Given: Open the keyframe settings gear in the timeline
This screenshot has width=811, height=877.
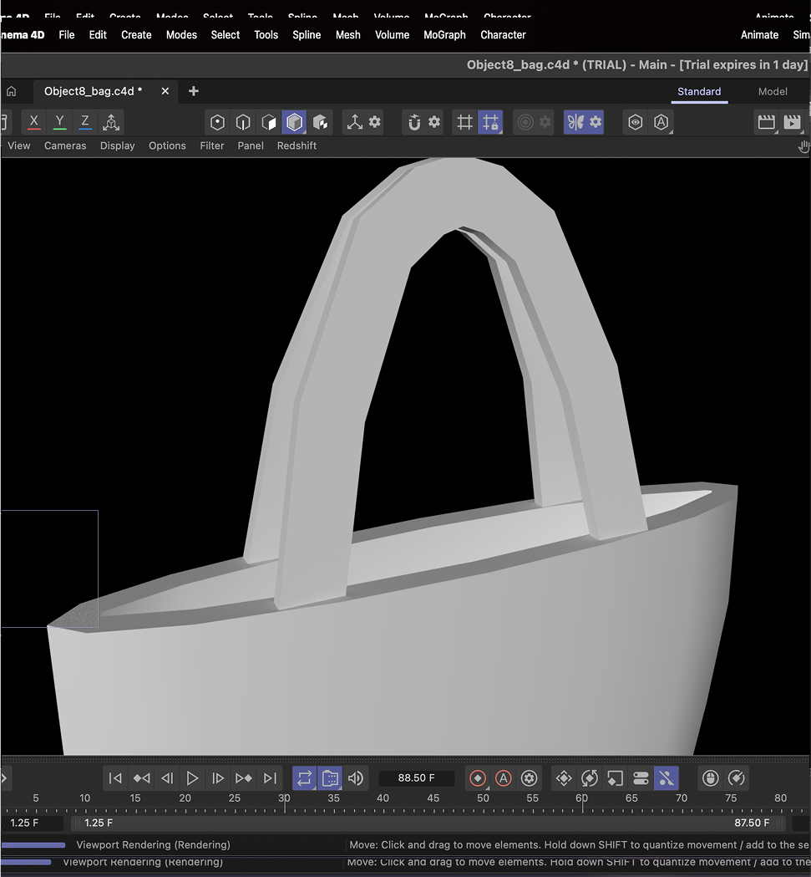Looking at the screenshot, I should 529,778.
